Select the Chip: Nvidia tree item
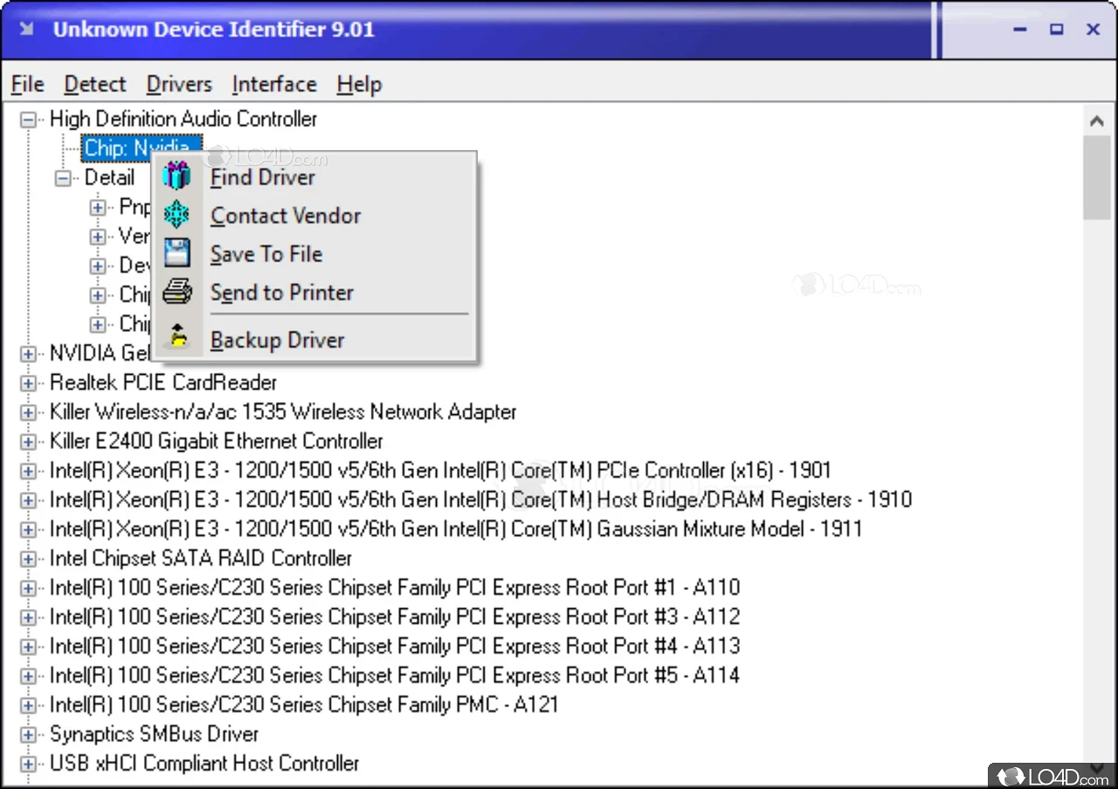The image size is (1118, 789). (142, 148)
